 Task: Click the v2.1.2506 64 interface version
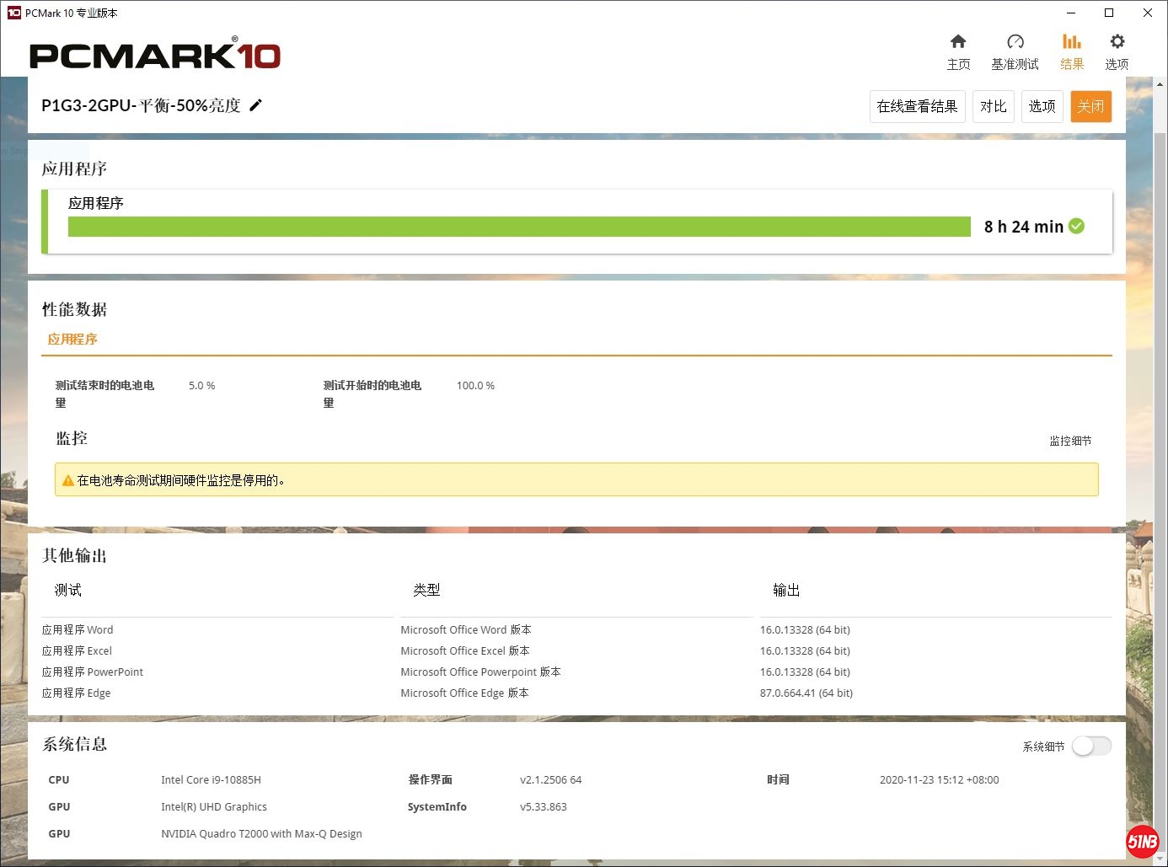click(550, 779)
